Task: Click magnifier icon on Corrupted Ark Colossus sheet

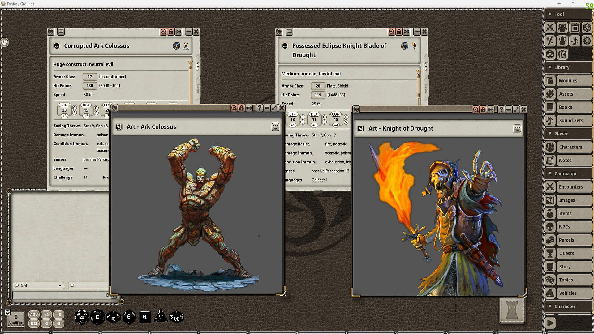Action: click(x=163, y=32)
